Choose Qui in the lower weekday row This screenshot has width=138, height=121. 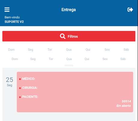[87, 59]
